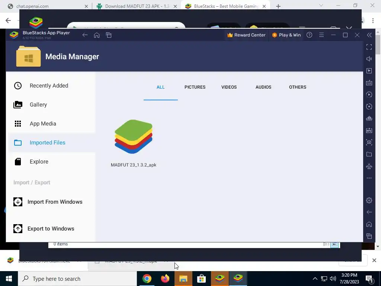381x286 pixels.
Task: Click browser back arrow
Action: (x=8, y=20)
